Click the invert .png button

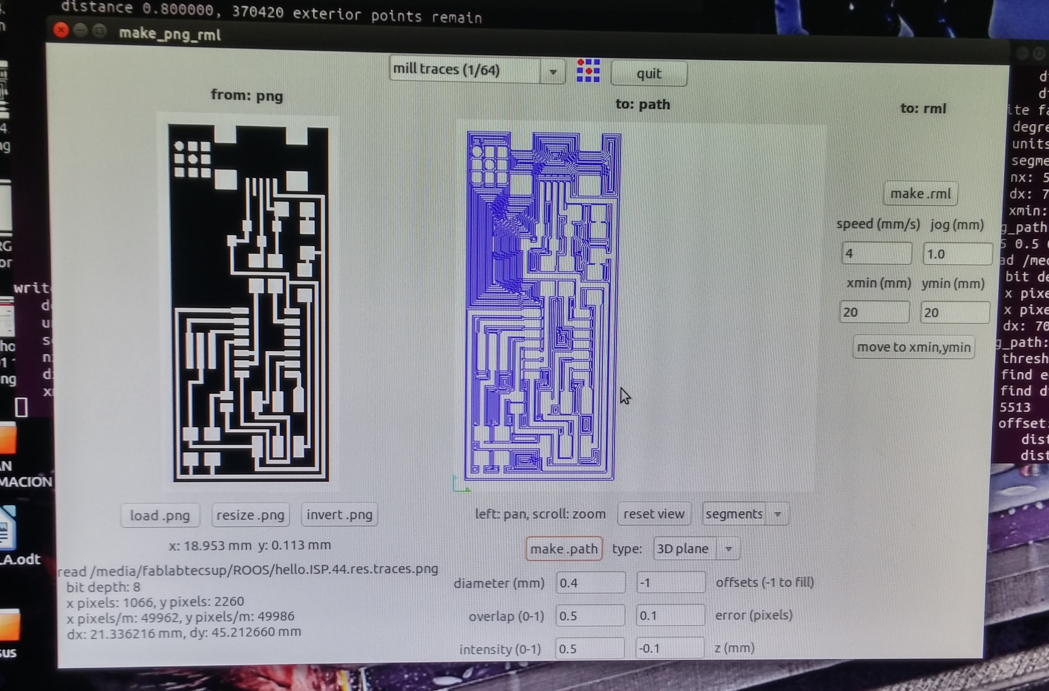tap(339, 515)
